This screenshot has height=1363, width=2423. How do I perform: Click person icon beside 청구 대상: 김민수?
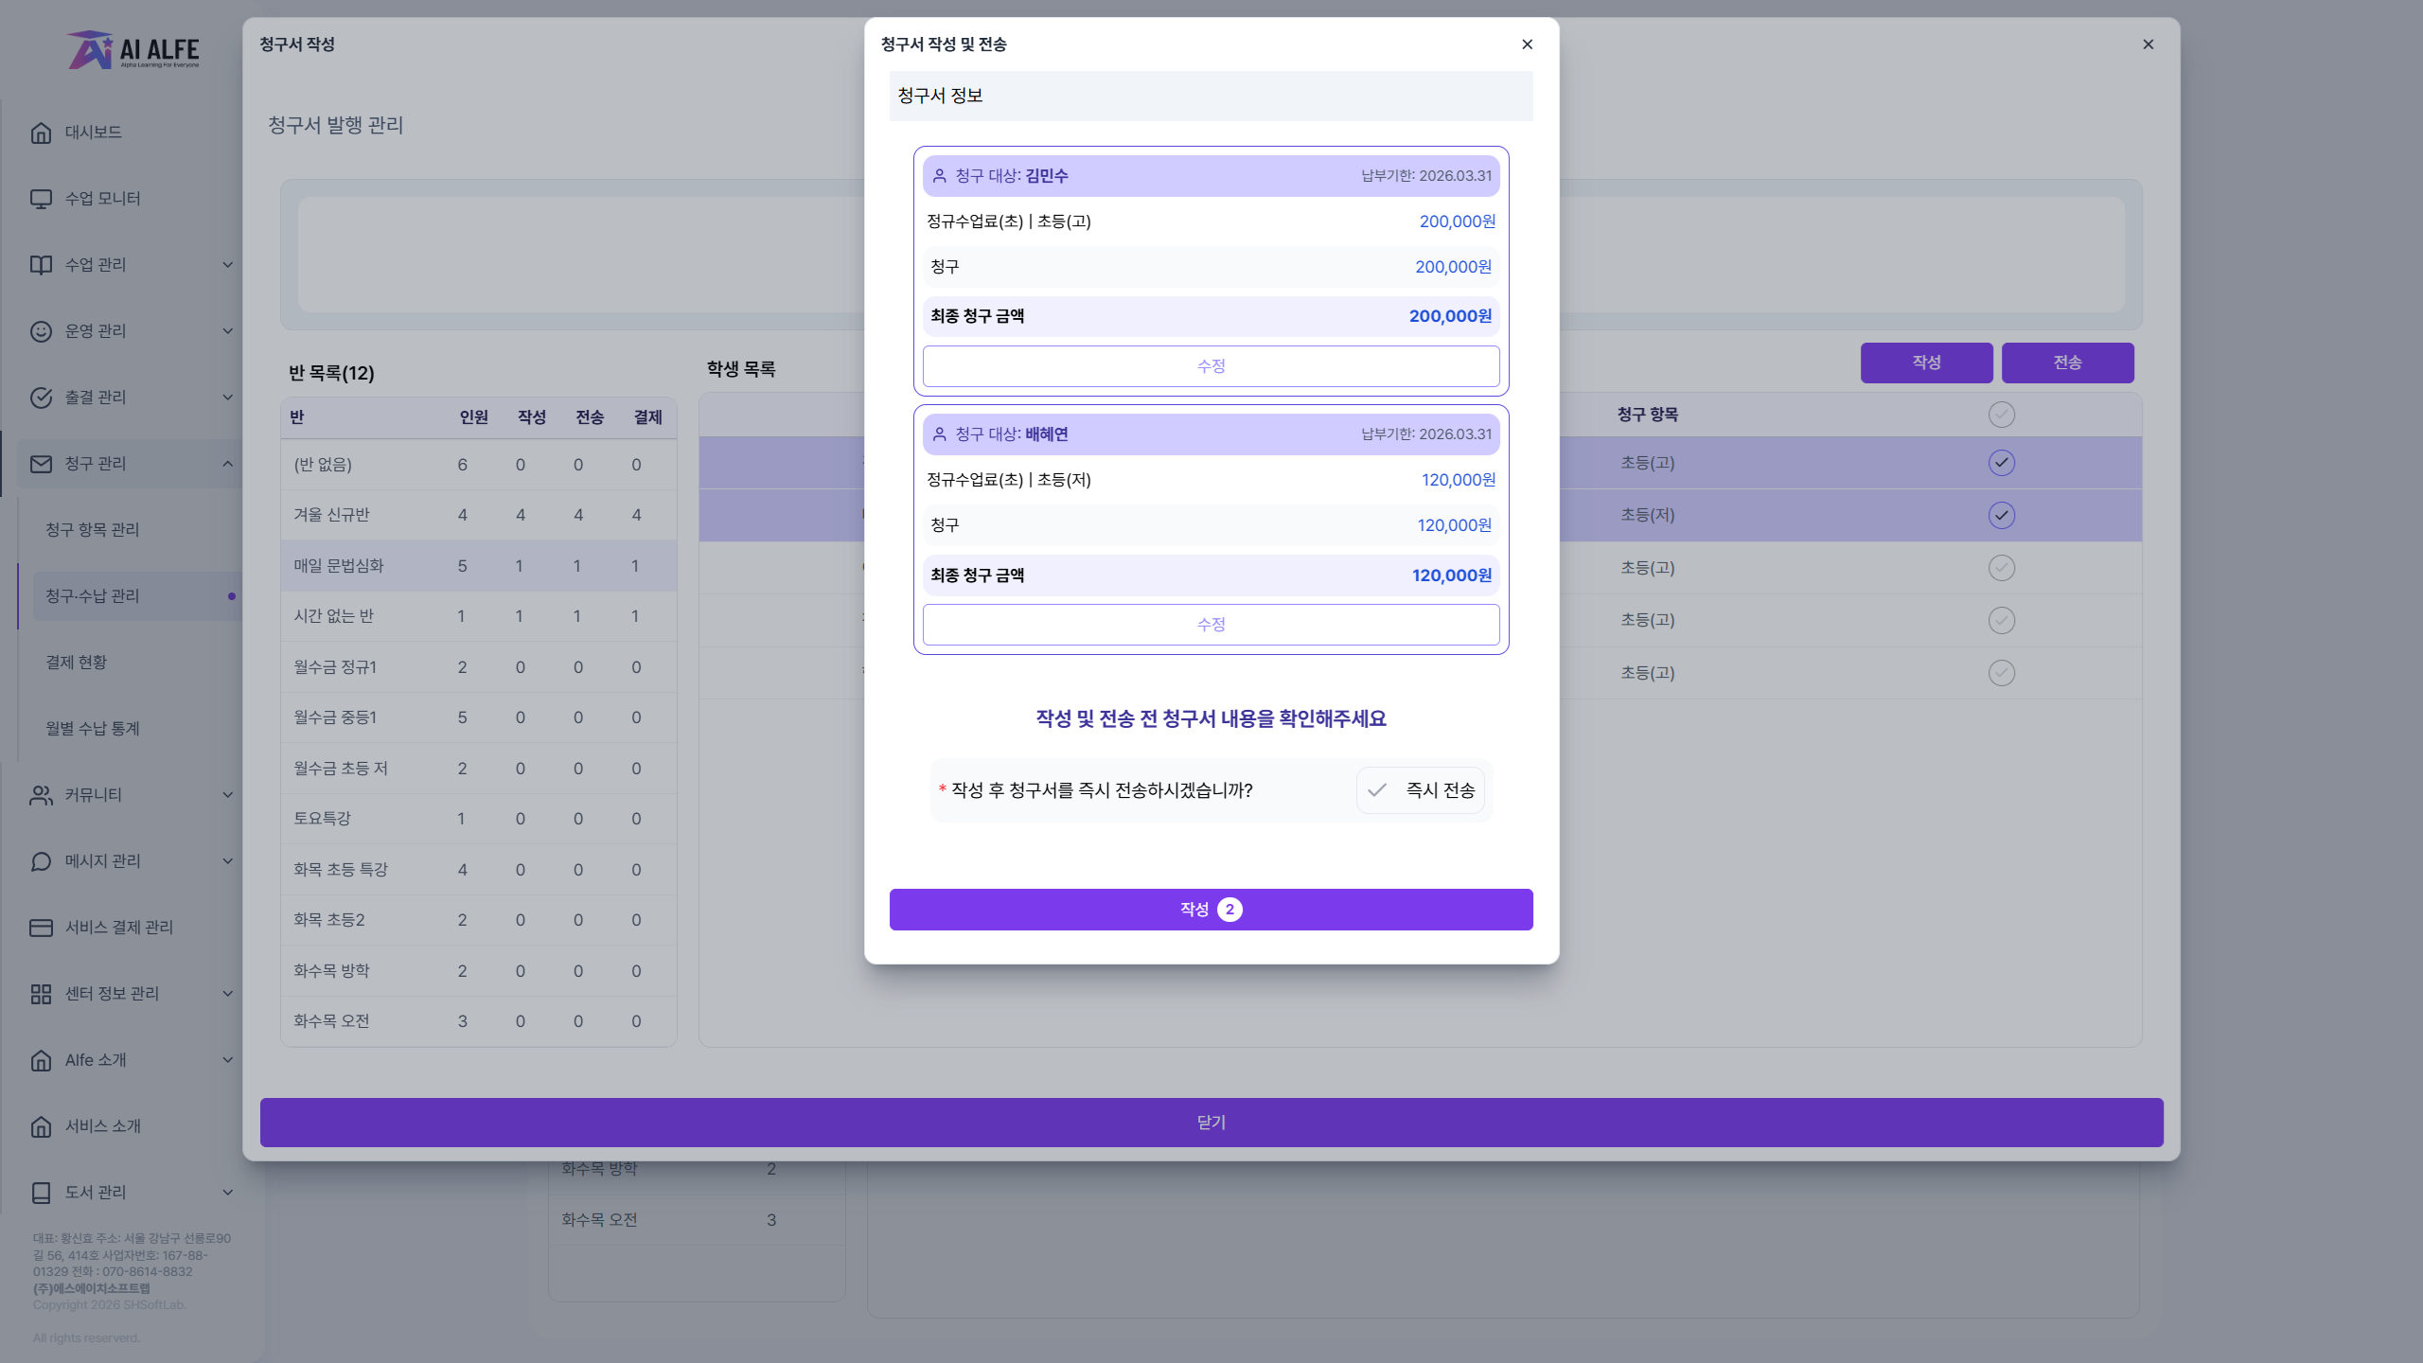940,176
